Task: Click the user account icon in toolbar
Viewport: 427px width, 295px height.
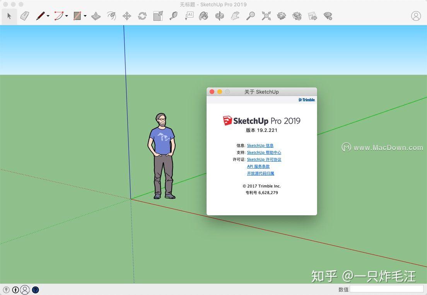Action: coord(416,16)
